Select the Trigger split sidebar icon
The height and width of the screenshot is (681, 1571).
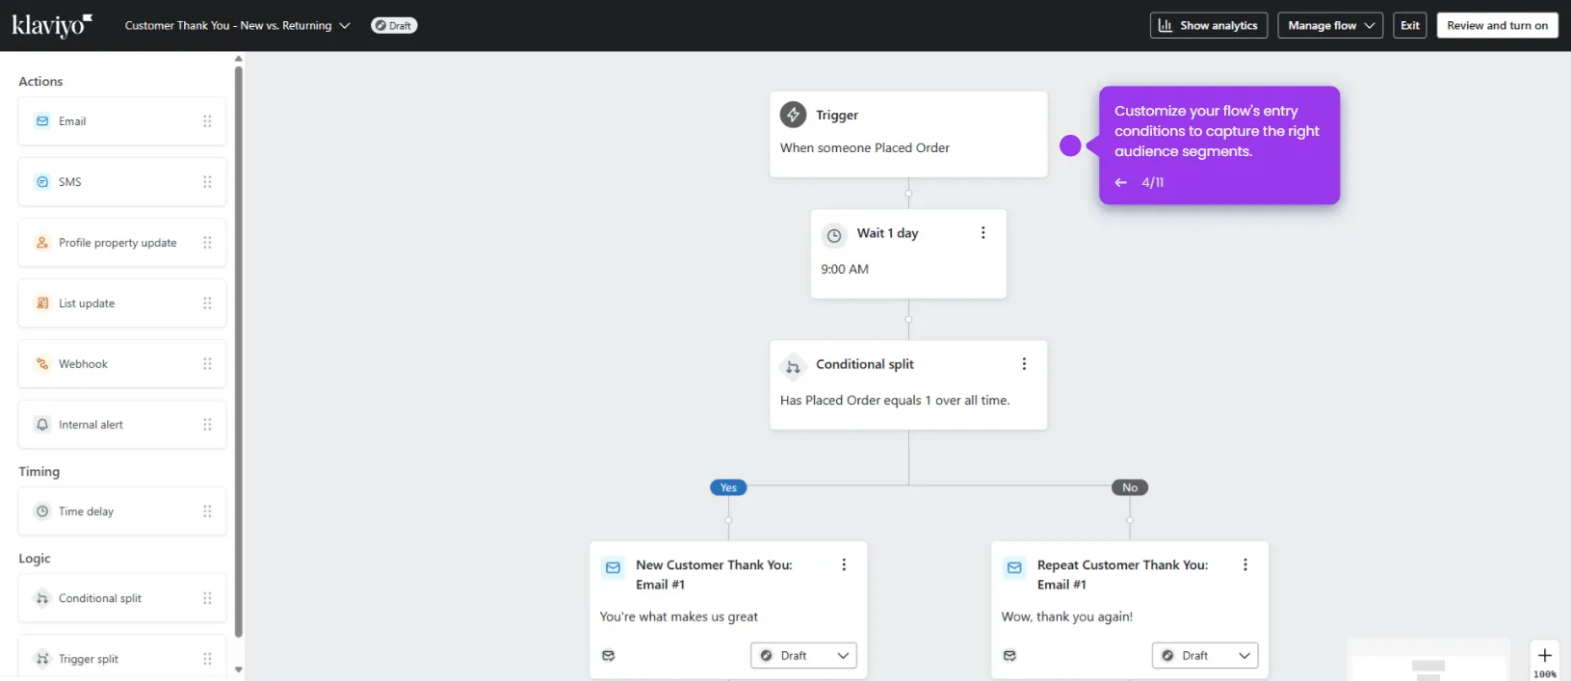[42, 659]
